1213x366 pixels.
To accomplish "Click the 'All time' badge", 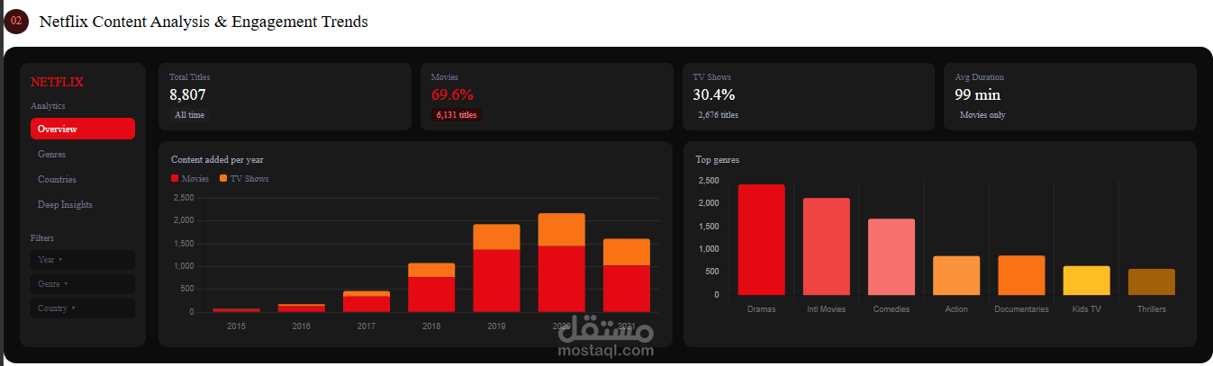I will pos(189,115).
